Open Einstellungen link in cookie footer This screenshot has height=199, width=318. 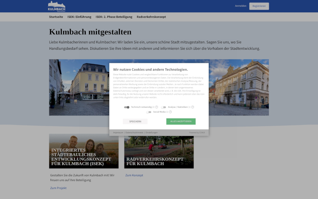pyautogui.click(x=151, y=132)
